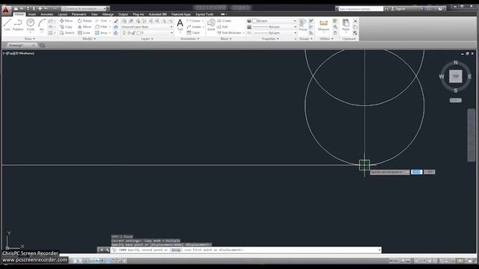Activate the Rotate command
Image resolution: width=479 pixels, height=269 pixels.
click(85, 21)
